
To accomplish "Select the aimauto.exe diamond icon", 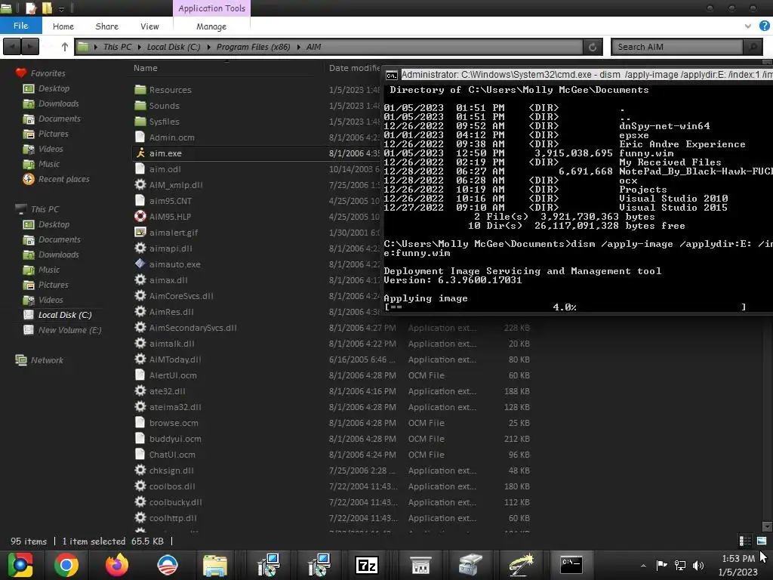I will (x=140, y=264).
